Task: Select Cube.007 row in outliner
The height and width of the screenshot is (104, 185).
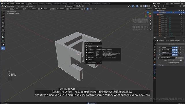Action: (169, 12)
